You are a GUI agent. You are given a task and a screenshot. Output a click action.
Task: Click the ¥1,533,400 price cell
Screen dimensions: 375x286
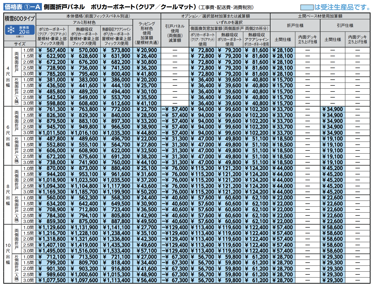click(x=117, y=251)
